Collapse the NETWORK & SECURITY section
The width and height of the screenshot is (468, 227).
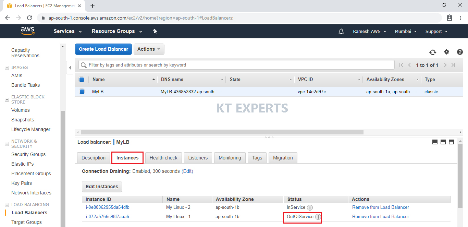7,144
